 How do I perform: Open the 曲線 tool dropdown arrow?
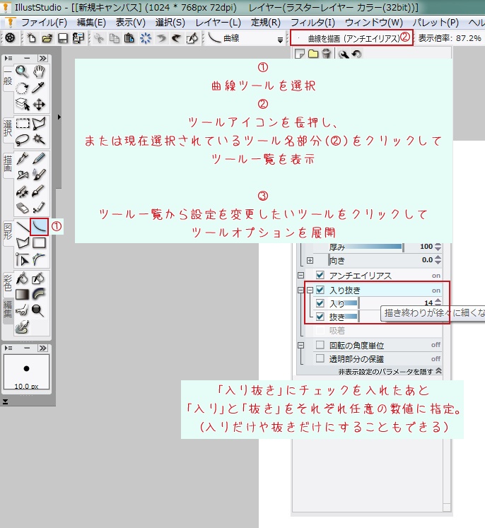point(280,40)
